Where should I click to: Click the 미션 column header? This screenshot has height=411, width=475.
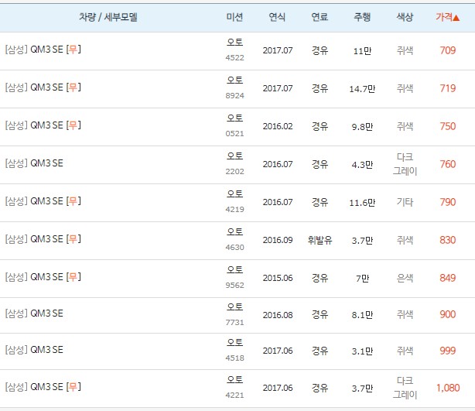point(234,17)
